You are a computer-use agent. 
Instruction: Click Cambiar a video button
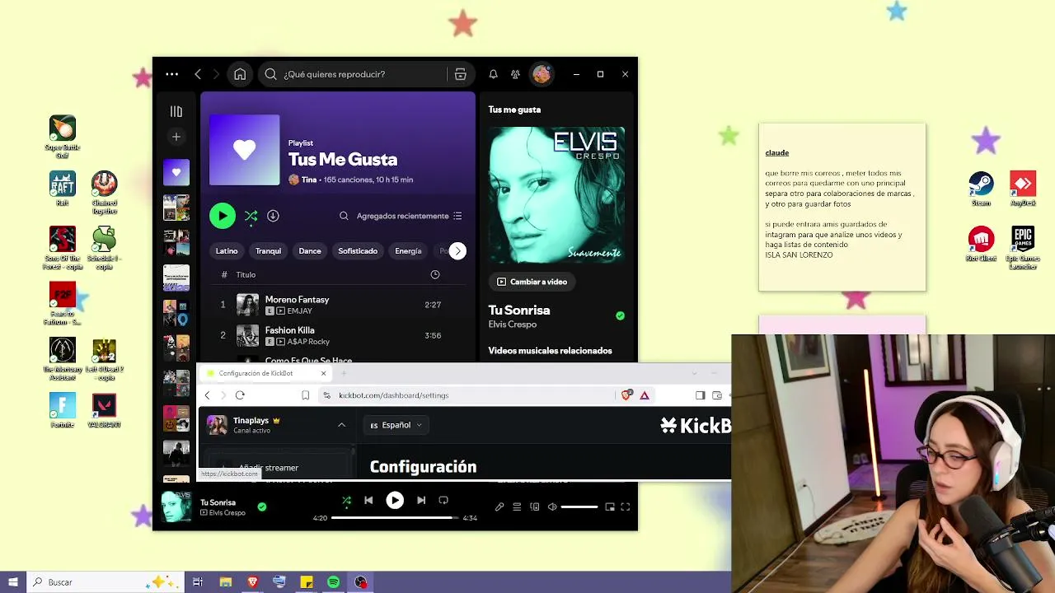(x=532, y=282)
